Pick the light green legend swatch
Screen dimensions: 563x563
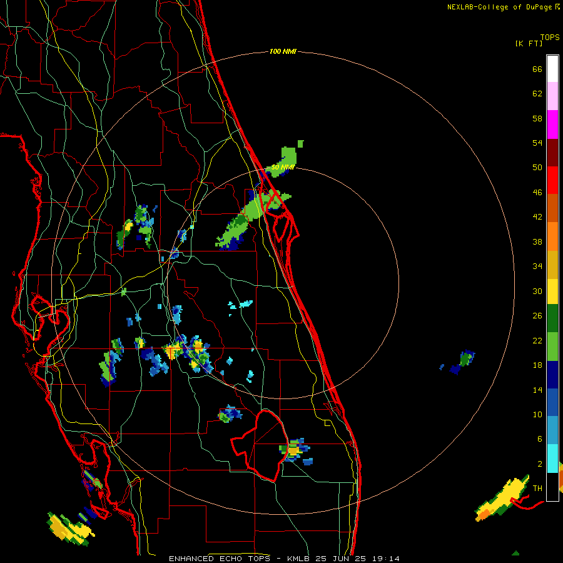(x=552, y=347)
